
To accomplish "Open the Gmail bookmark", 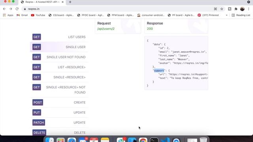I will coord(22,15).
